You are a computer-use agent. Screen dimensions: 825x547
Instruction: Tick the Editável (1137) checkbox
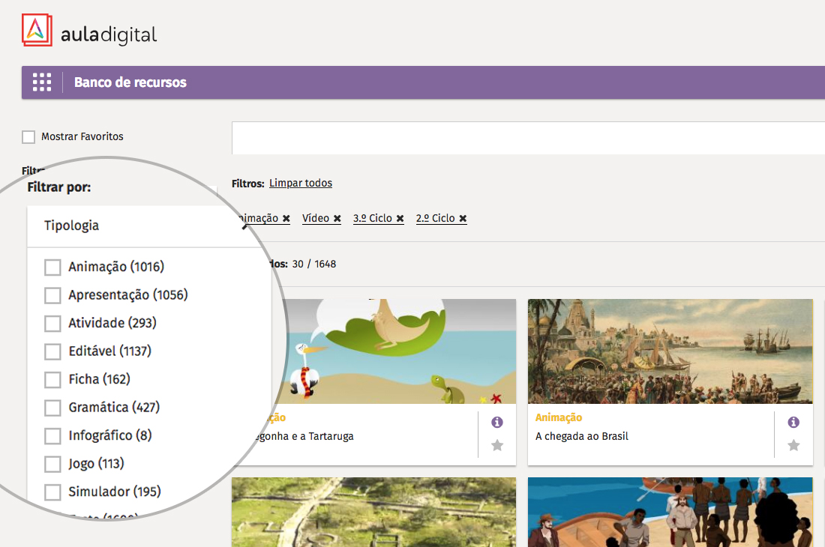52,351
